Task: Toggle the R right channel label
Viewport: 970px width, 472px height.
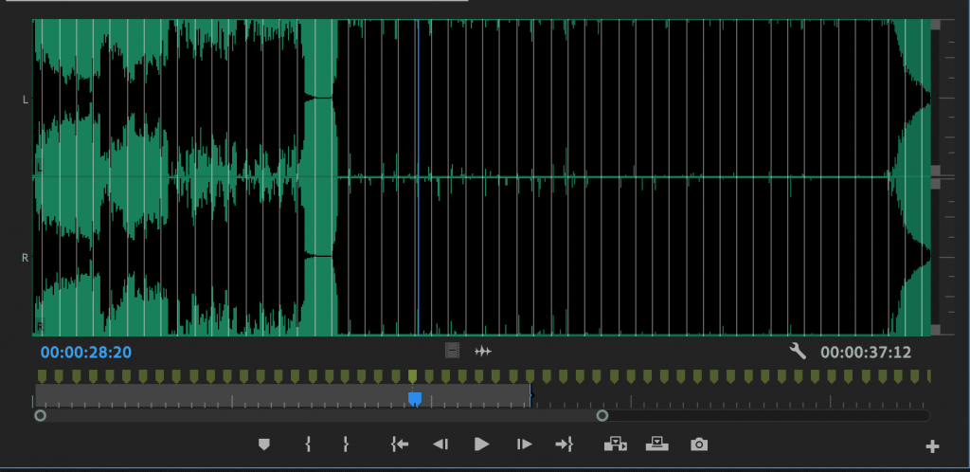Action: click(x=26, y=258)
